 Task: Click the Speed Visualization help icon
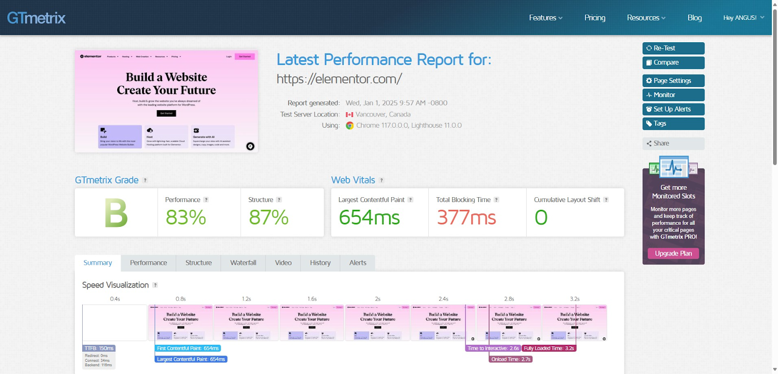tap(155, 285)
